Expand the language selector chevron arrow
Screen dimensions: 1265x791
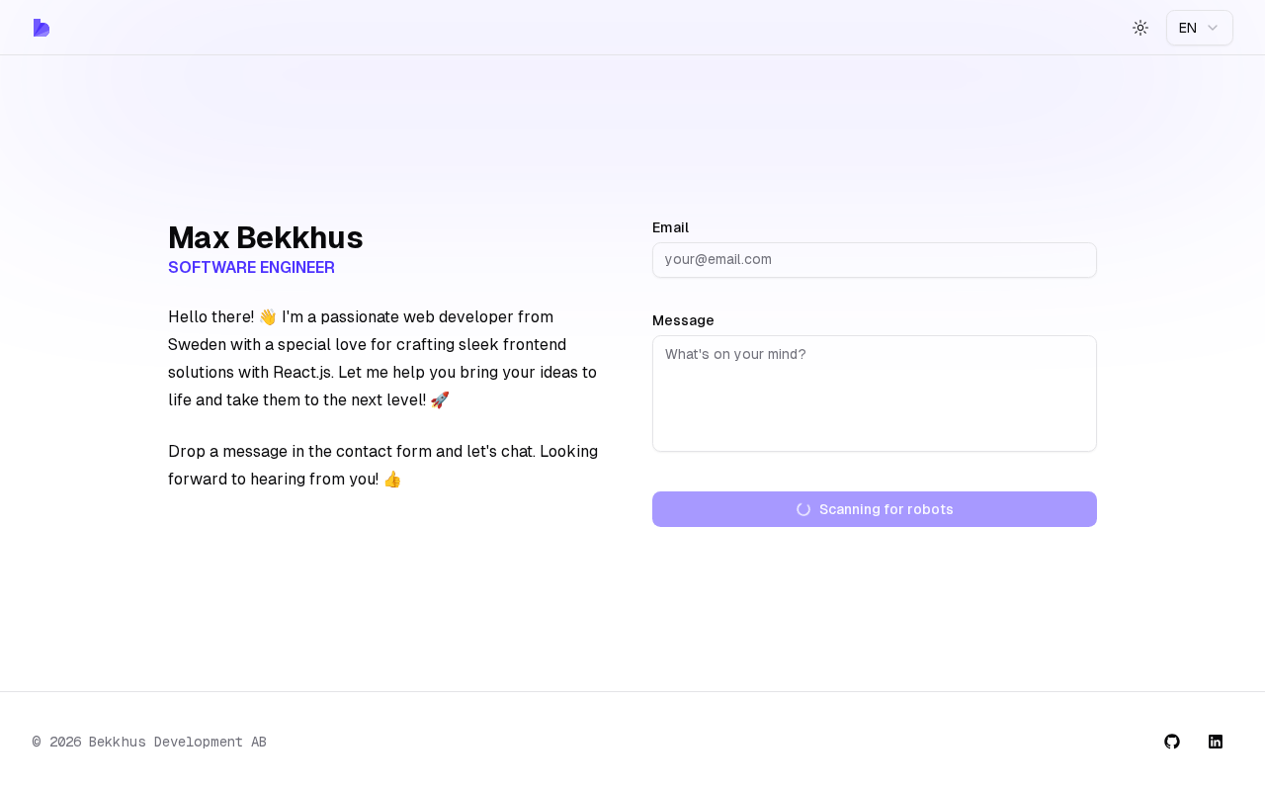(1213, 28)
